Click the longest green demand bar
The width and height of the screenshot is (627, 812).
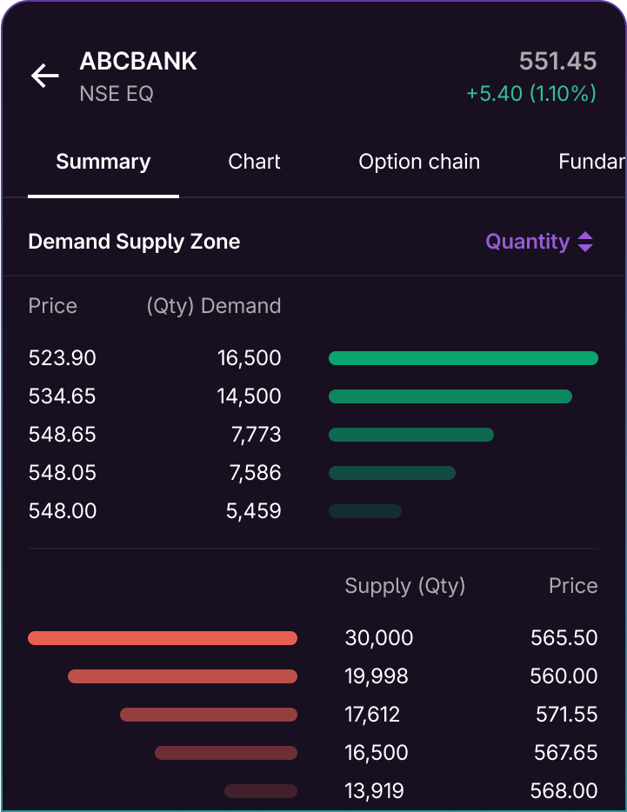463,357
